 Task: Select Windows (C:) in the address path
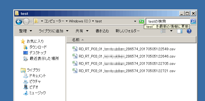pos(80,21)
